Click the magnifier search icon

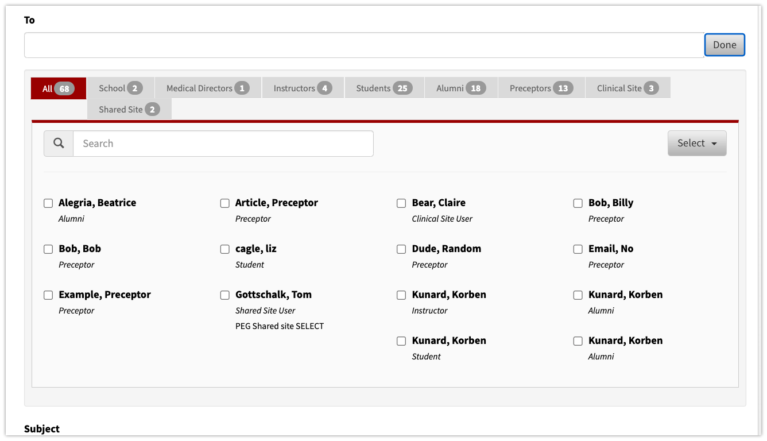59,144
